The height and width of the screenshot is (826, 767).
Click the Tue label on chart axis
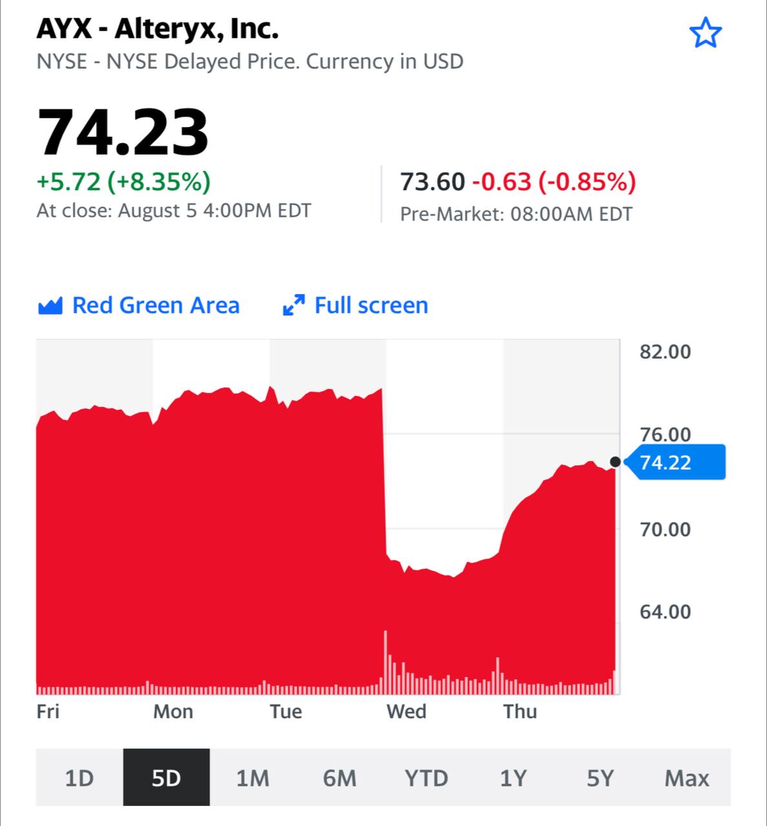pos(286,711)
